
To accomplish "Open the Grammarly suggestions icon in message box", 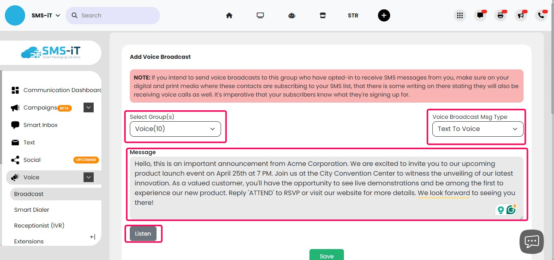I will 511,210.
